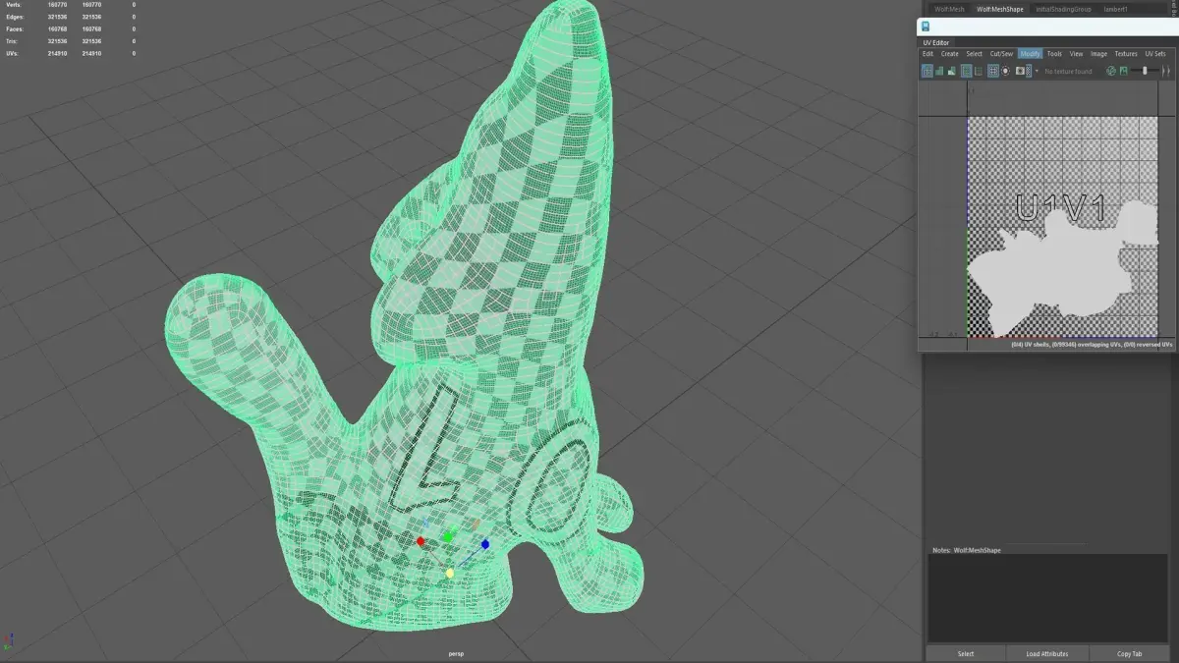
Task: Open the Tools menu in UV Editor
Action: (x=1054, y=54)
